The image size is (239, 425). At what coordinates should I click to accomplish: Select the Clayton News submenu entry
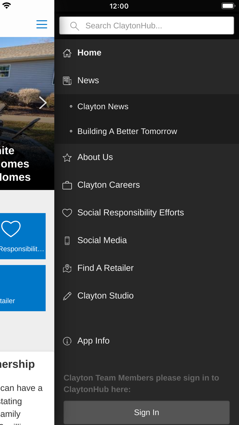[x=103, y=106]
